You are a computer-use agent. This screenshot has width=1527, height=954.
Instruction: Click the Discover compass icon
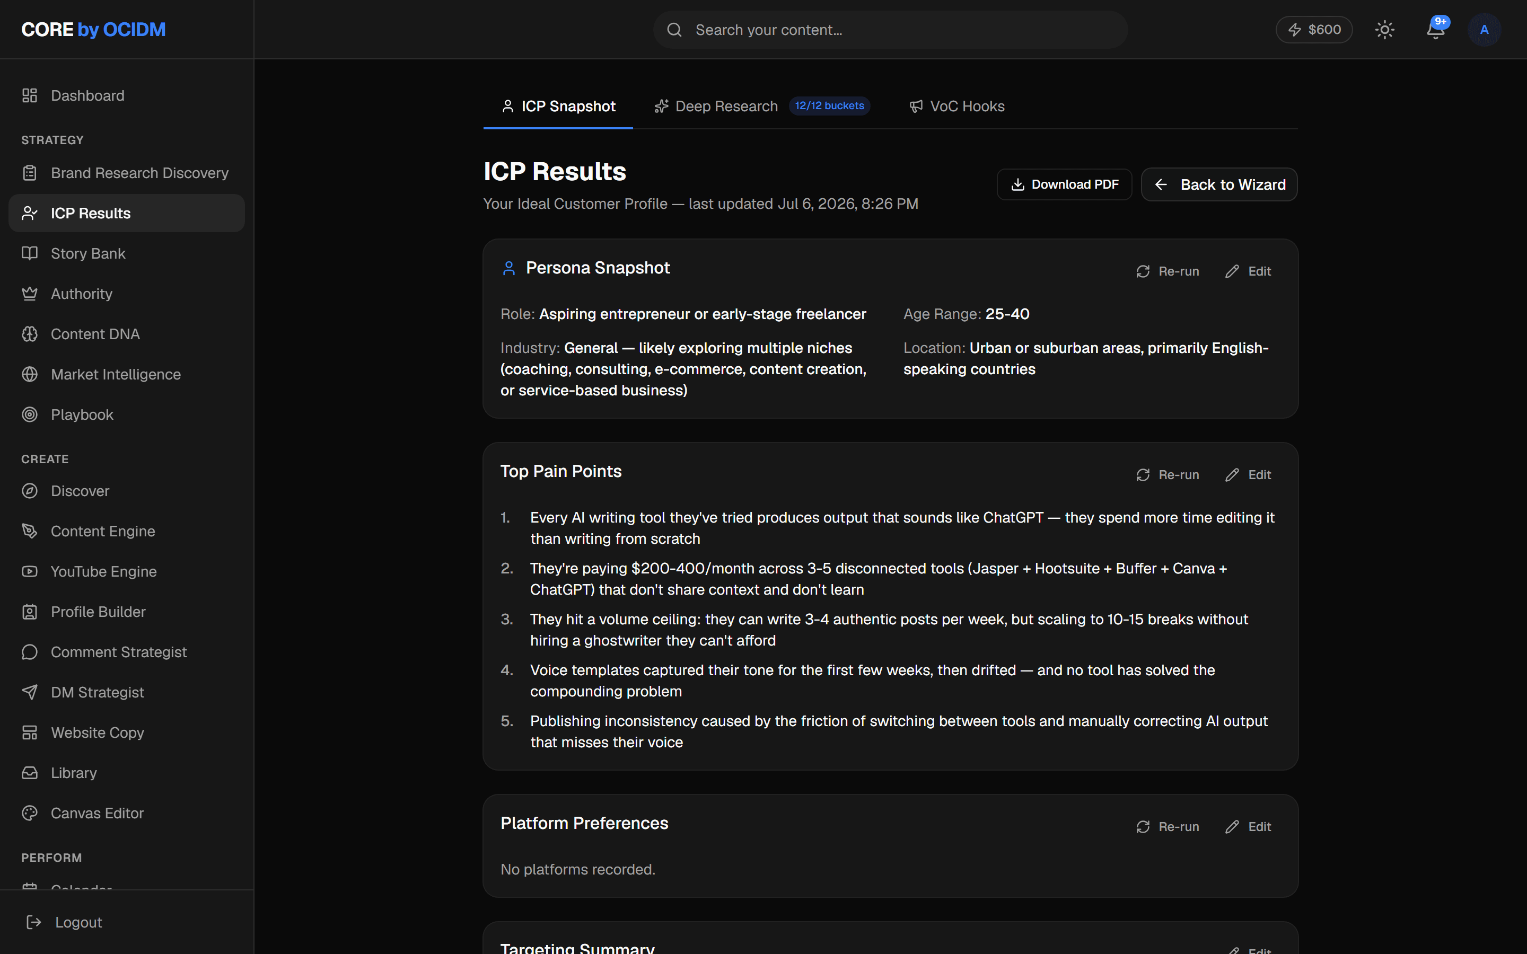(30, 491)
